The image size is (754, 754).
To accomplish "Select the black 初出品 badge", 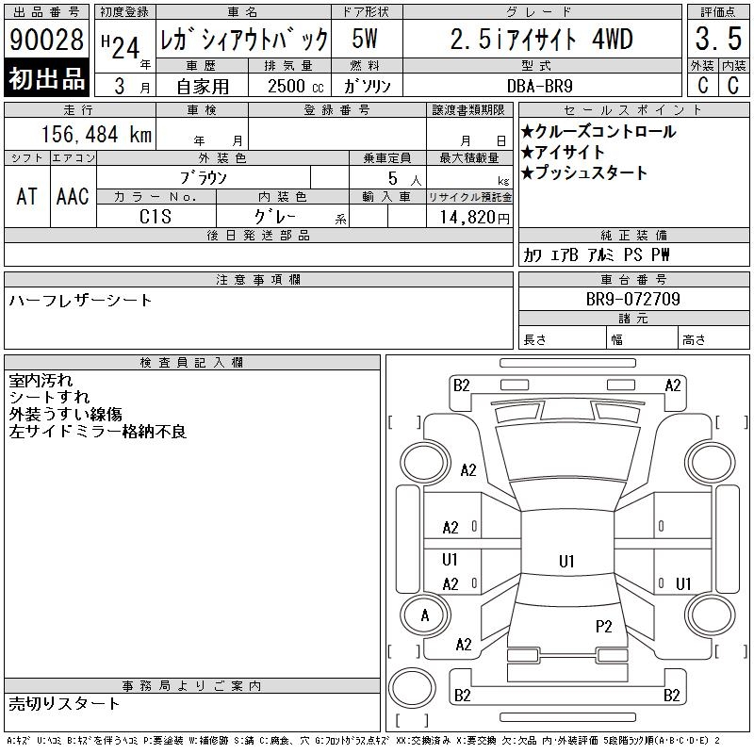I will pos(46,77).
